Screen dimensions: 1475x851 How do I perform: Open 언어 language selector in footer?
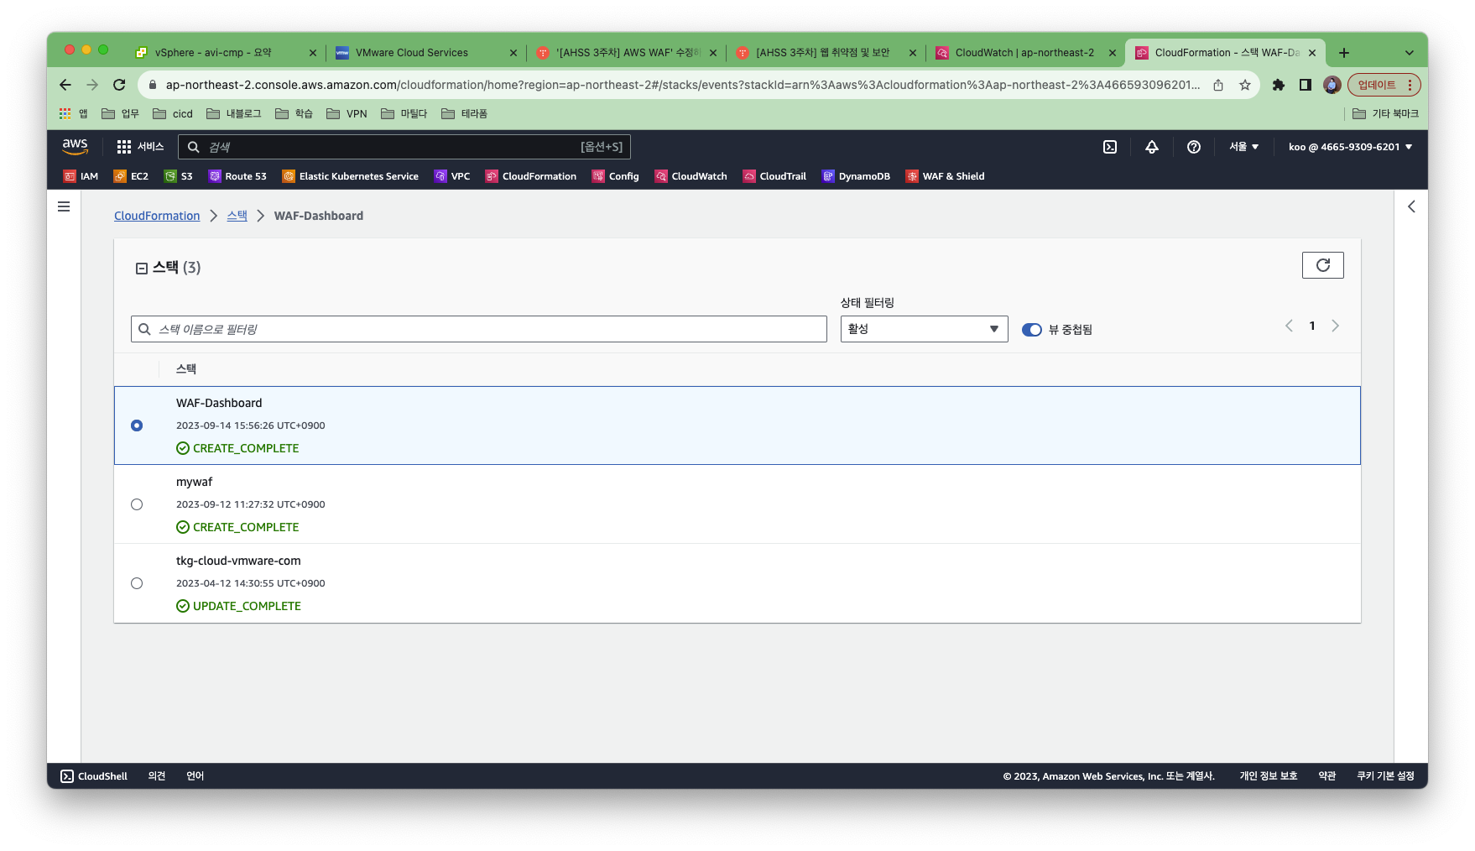click(x=195, y=776)
